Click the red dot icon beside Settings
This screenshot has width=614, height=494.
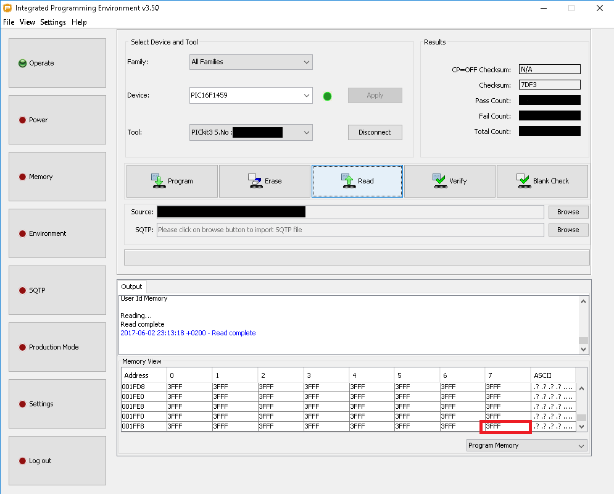[x=22, y=404]
